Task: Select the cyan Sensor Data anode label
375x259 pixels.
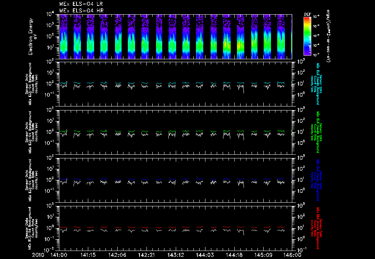Action: 316,84
